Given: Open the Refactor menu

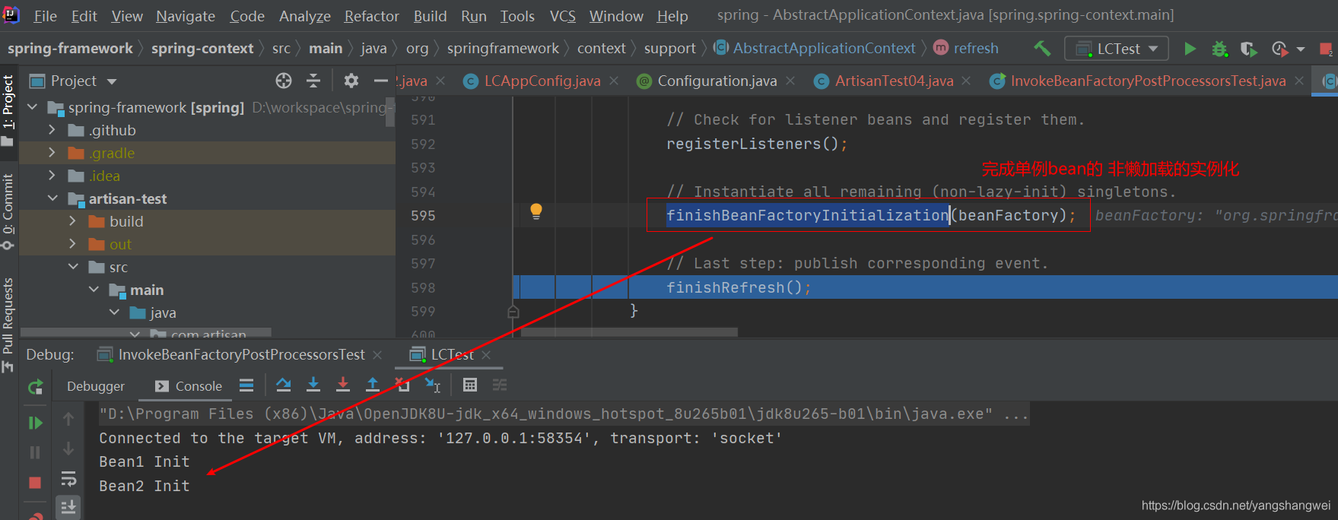Looking at the screenshot, I should click(371, 16).
